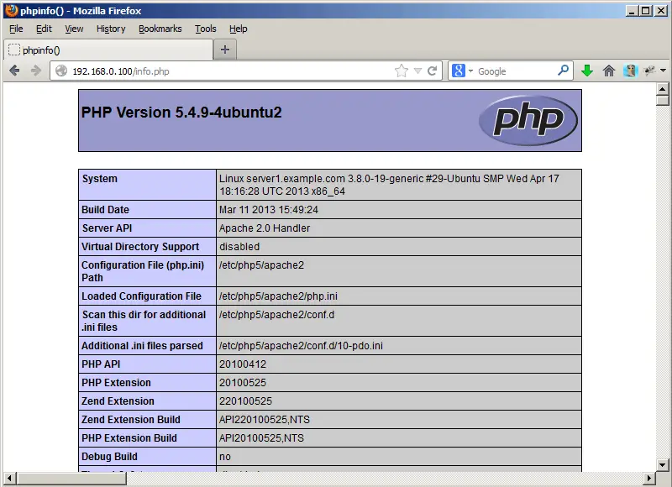
Task: Click the PHP logo image
Action: tap(528, 120)
